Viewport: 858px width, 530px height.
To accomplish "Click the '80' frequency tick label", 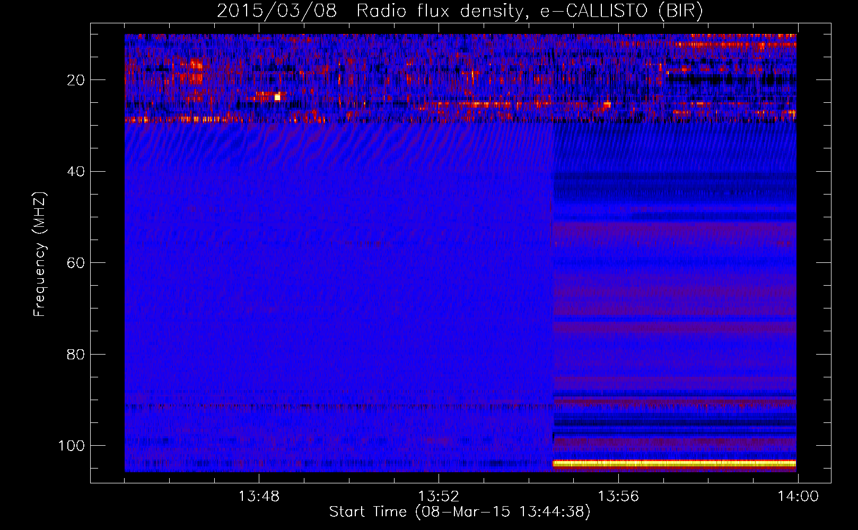I will coord(76,355).
